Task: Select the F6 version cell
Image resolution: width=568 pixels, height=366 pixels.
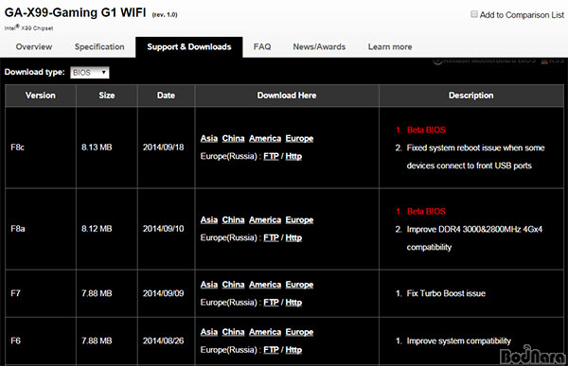Action: click(x=41, y=341)
